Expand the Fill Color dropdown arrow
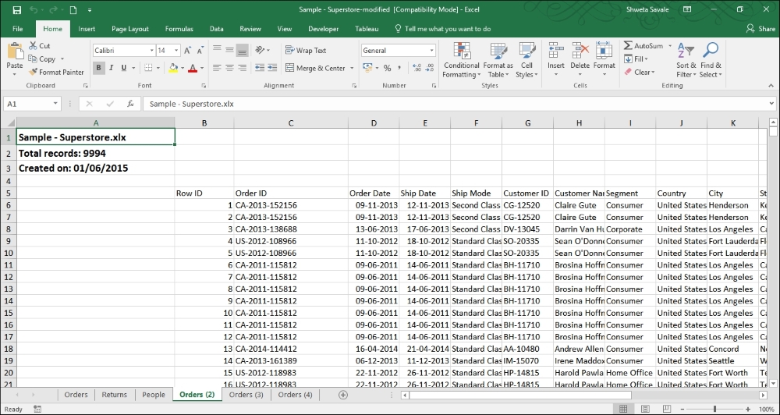 click(x=183, y=68)
